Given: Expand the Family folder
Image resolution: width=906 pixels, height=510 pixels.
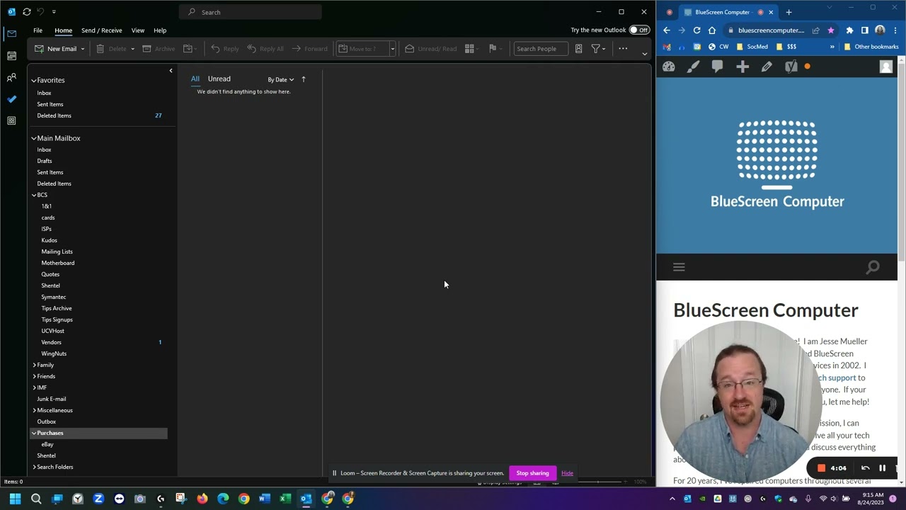Looking at the screenshot, I should (34, 365).
